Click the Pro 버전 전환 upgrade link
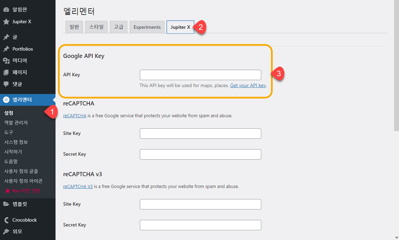The image size is (399, 240). click(26, 191)
